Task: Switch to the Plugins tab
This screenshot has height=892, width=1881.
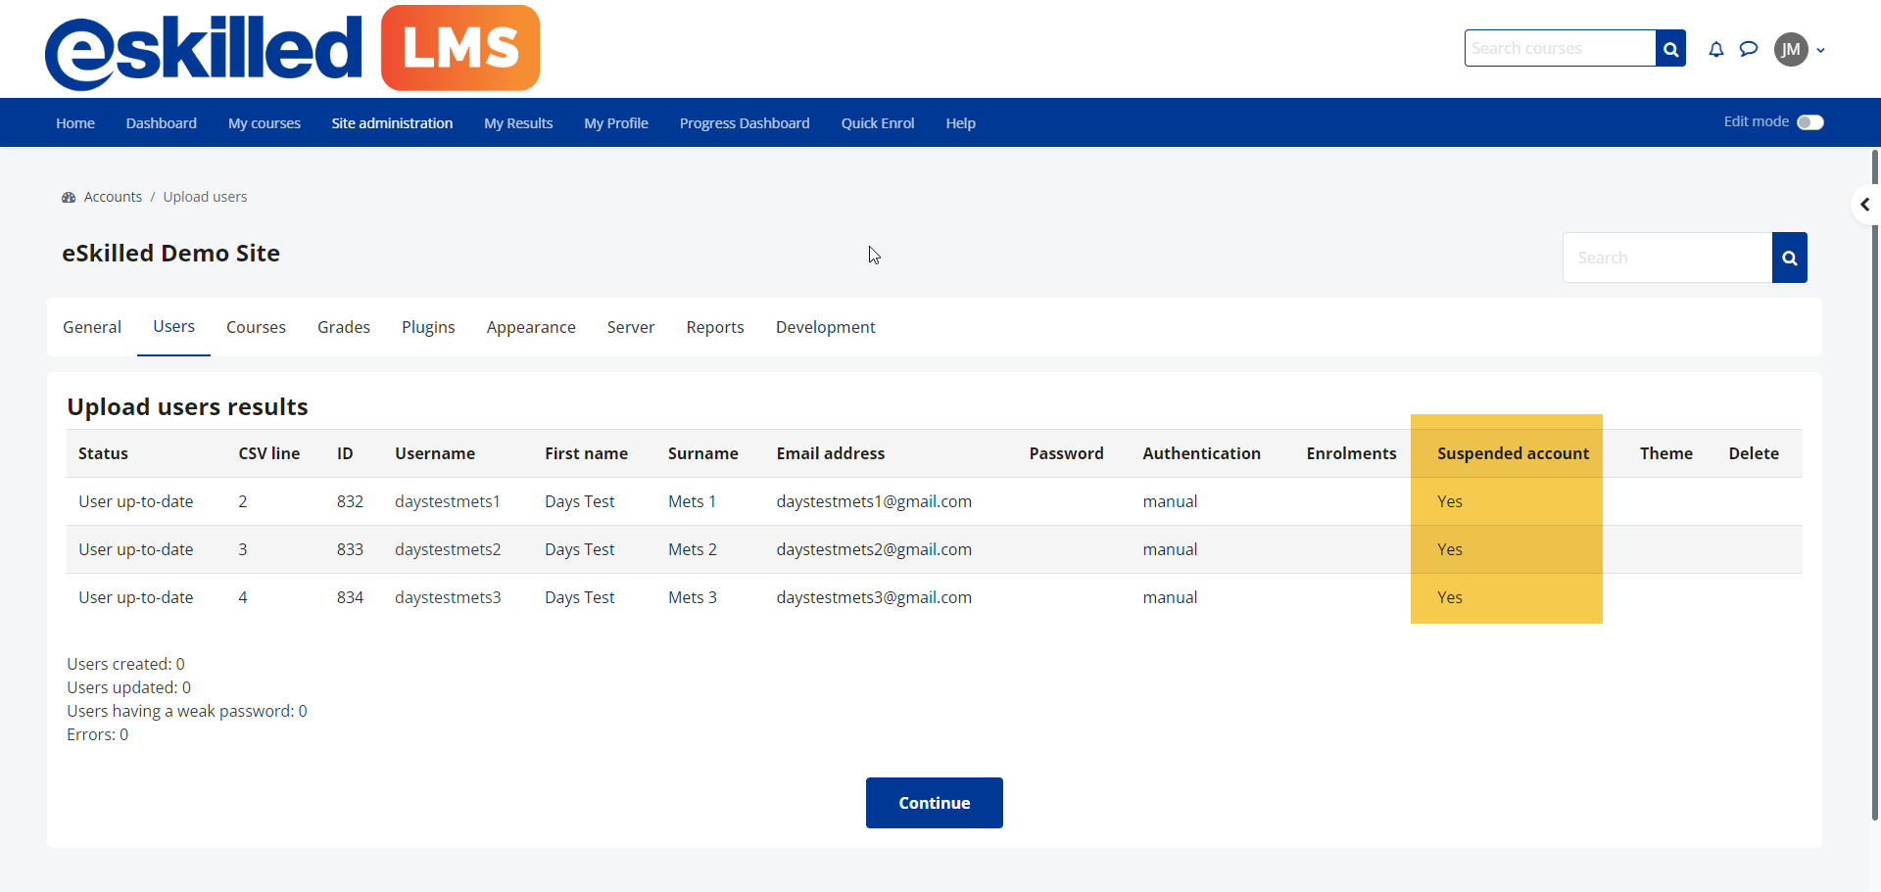Action: tap(428, 327)
